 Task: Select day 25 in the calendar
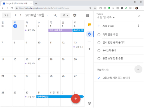coord(51,76)
